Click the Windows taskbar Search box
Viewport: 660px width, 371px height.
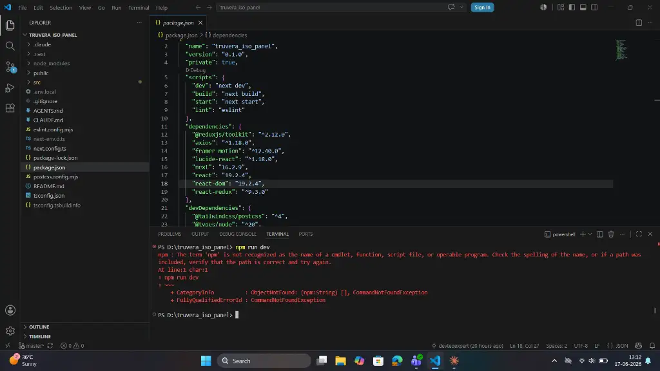(264, 361)
